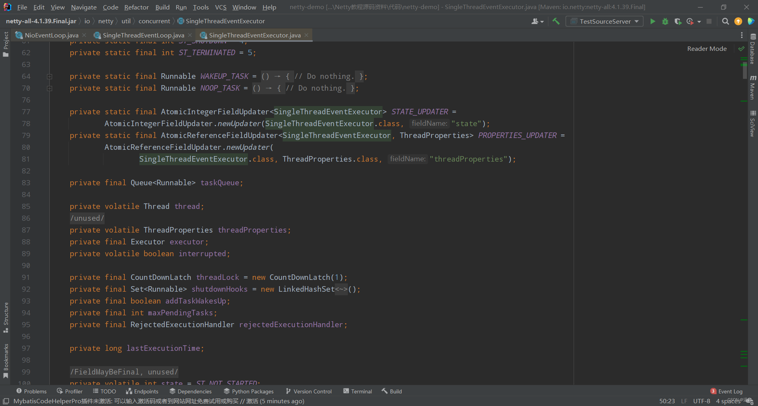Start debugging with the bug icon
758x406 pixels.
pyautogui.click(x=665, y=21)
